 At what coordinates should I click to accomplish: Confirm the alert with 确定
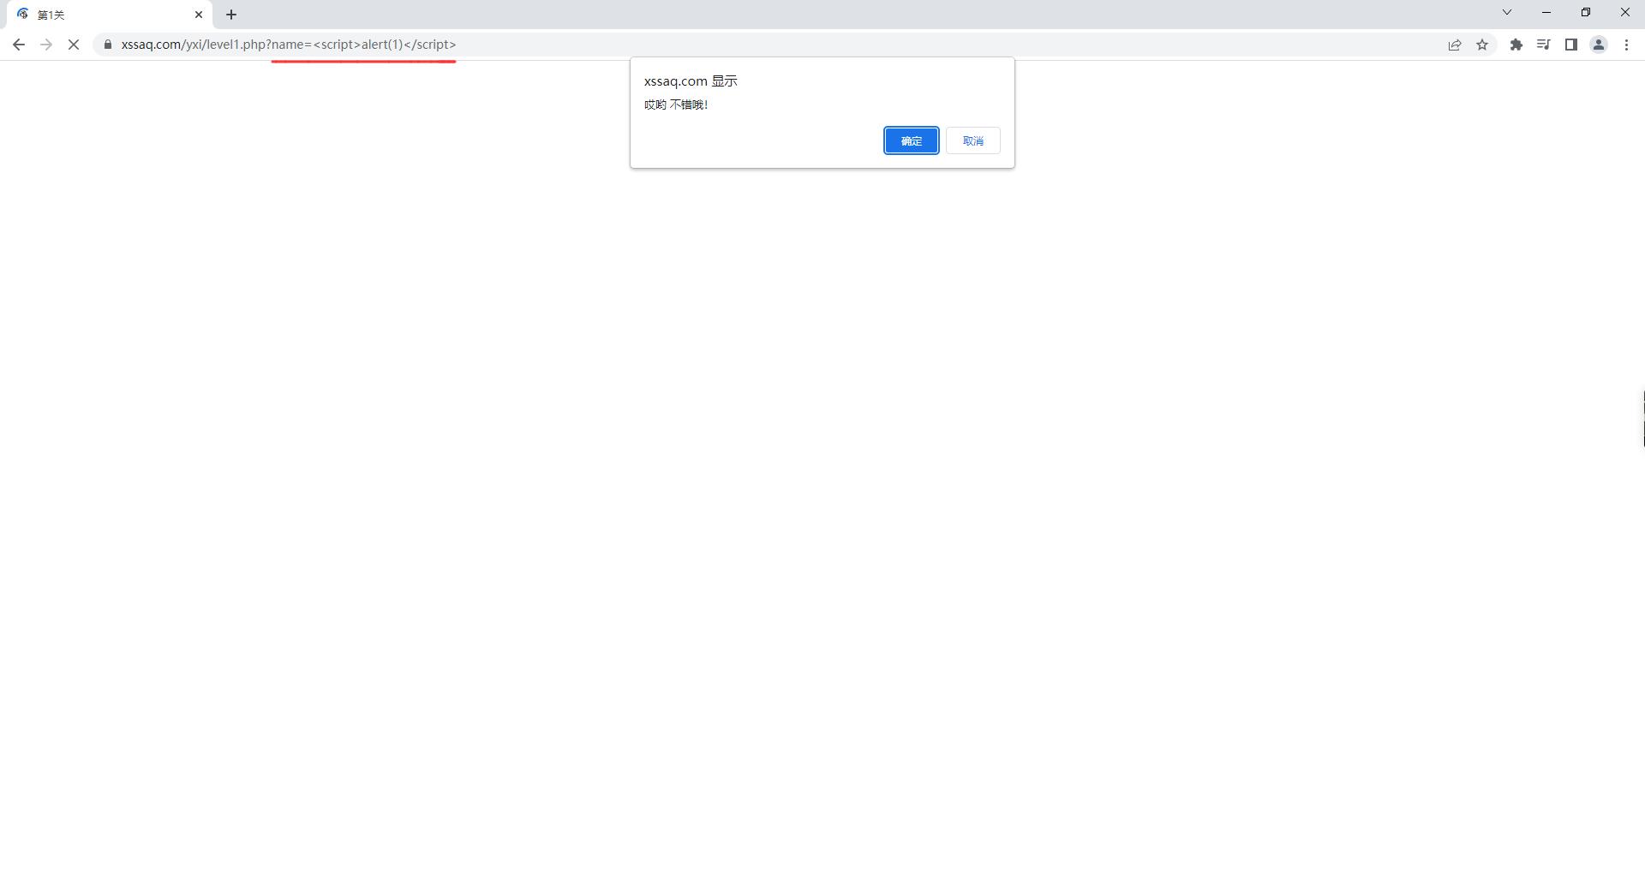(x=912, y=140)
